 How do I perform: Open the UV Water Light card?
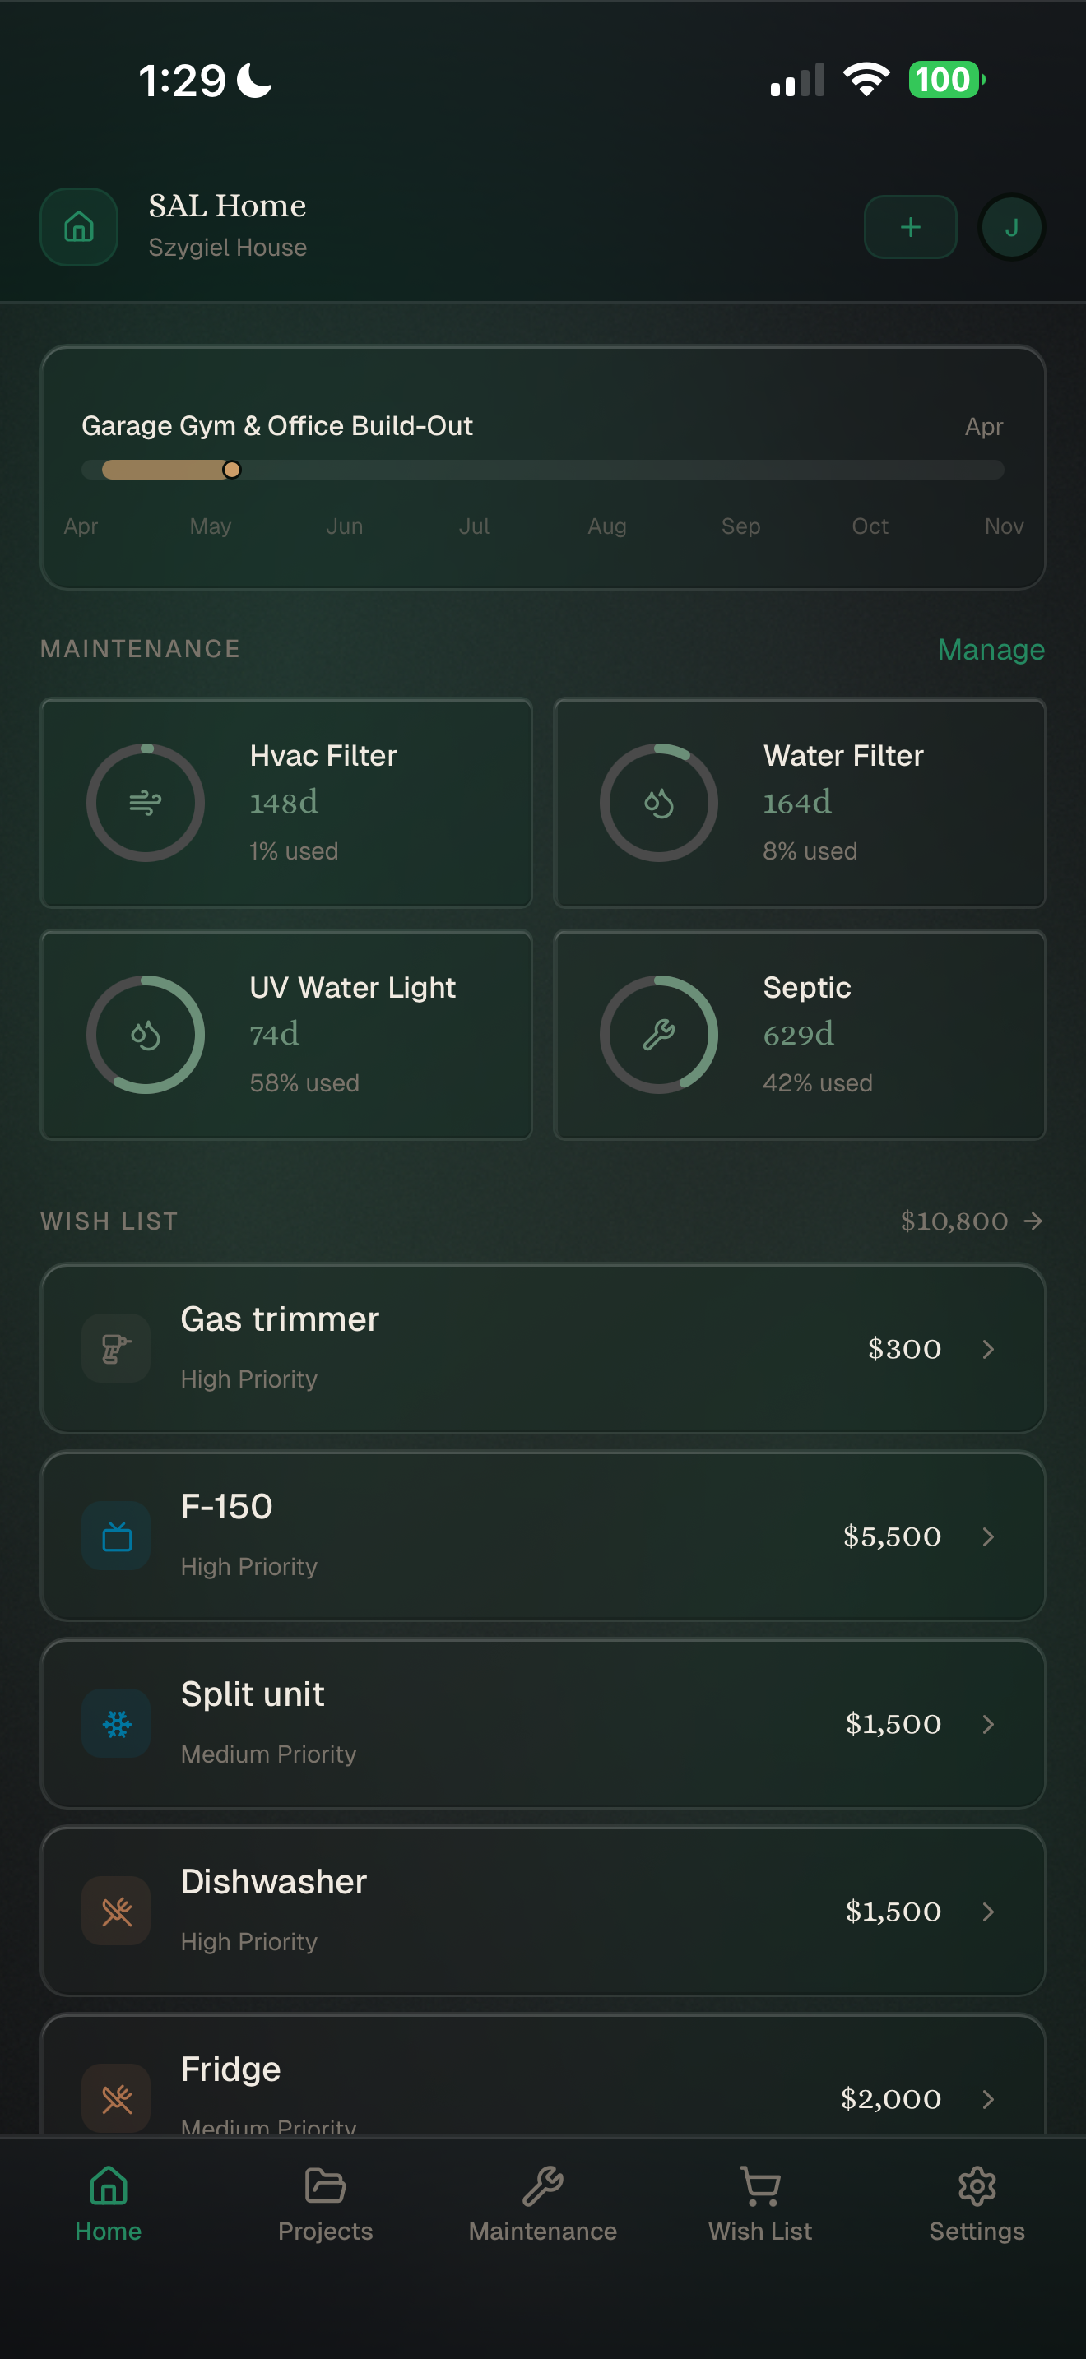coord(286,1035)
